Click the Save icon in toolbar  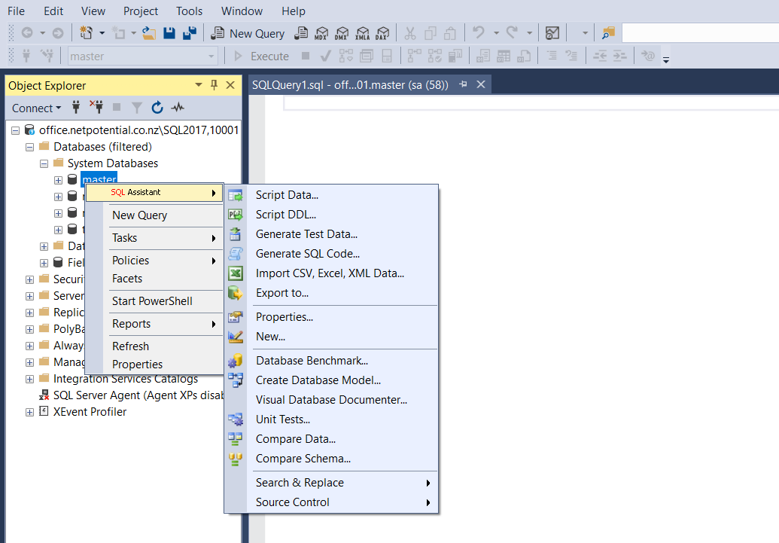click(169, 33)
